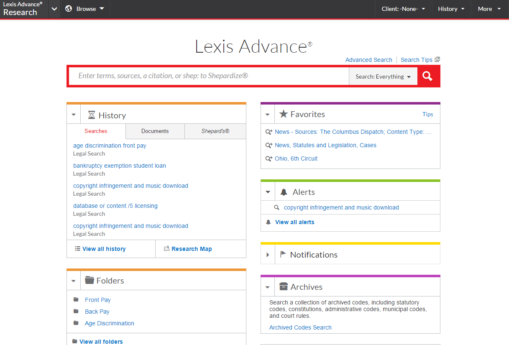Click the archive box icon beside Archives
The image size is (509, 345).
pyautogui.click(x=284, y=286)
